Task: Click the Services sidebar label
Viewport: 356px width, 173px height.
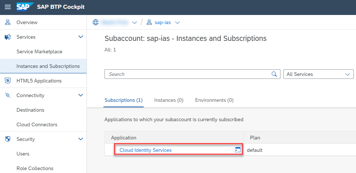Action: (x=26, y=37)
